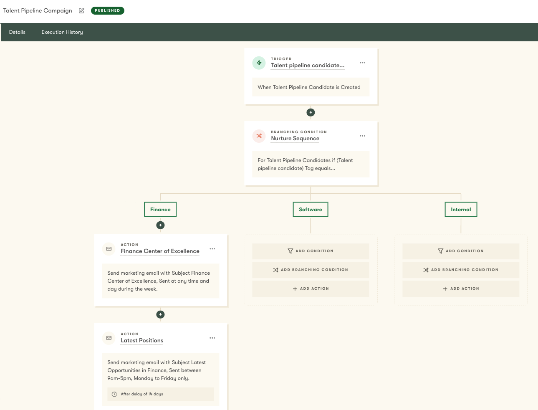Screen dimensions: 538x410
Task: Open the Nurture Sequence branching condition
Action: pyautogui.click(x=295, y=138)
